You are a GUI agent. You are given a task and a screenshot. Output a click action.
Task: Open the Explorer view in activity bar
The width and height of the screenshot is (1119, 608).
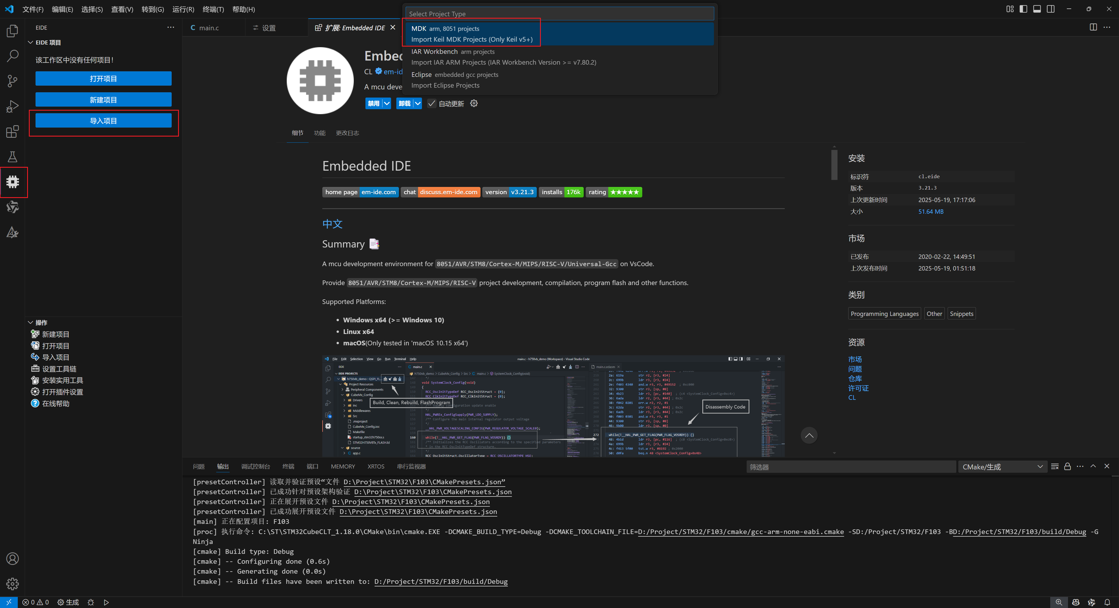tap(13, 31)
